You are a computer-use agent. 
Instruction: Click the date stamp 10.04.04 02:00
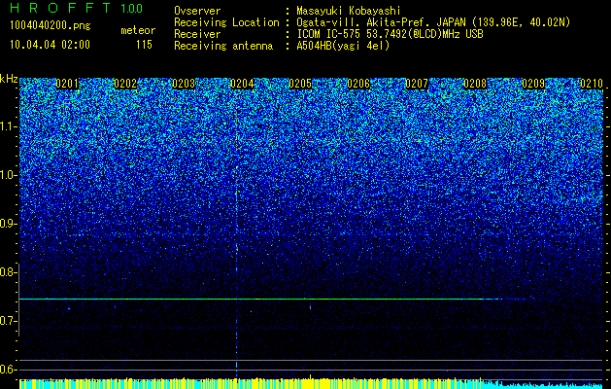(50, 45)
